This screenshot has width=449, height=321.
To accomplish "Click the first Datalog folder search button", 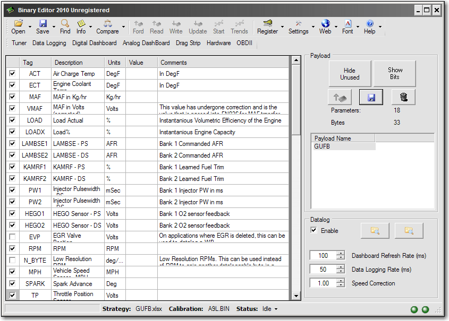I will point(375,231).
